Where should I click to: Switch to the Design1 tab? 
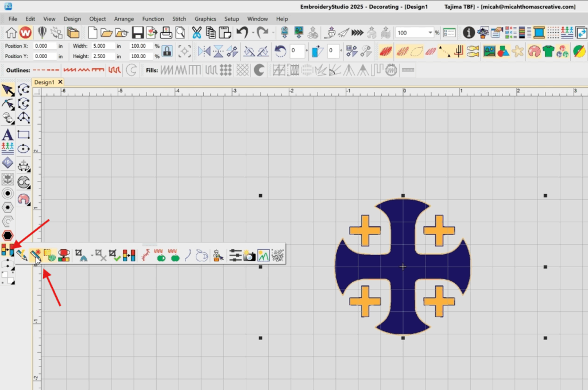(44, 82)
